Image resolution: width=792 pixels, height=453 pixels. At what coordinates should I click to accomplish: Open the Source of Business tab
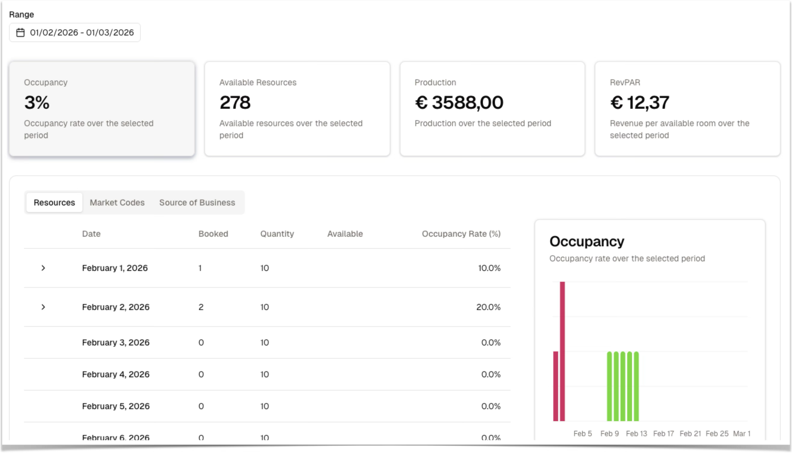click(x=197, y=202)
